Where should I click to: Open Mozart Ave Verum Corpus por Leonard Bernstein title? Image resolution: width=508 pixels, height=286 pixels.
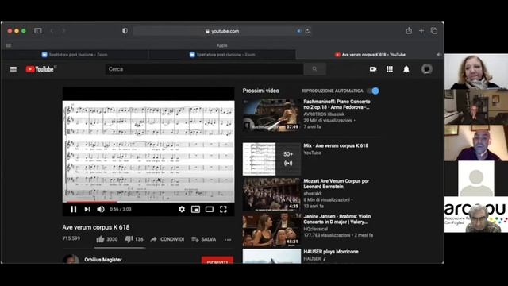pyautogui.click(x=337, y=184)
